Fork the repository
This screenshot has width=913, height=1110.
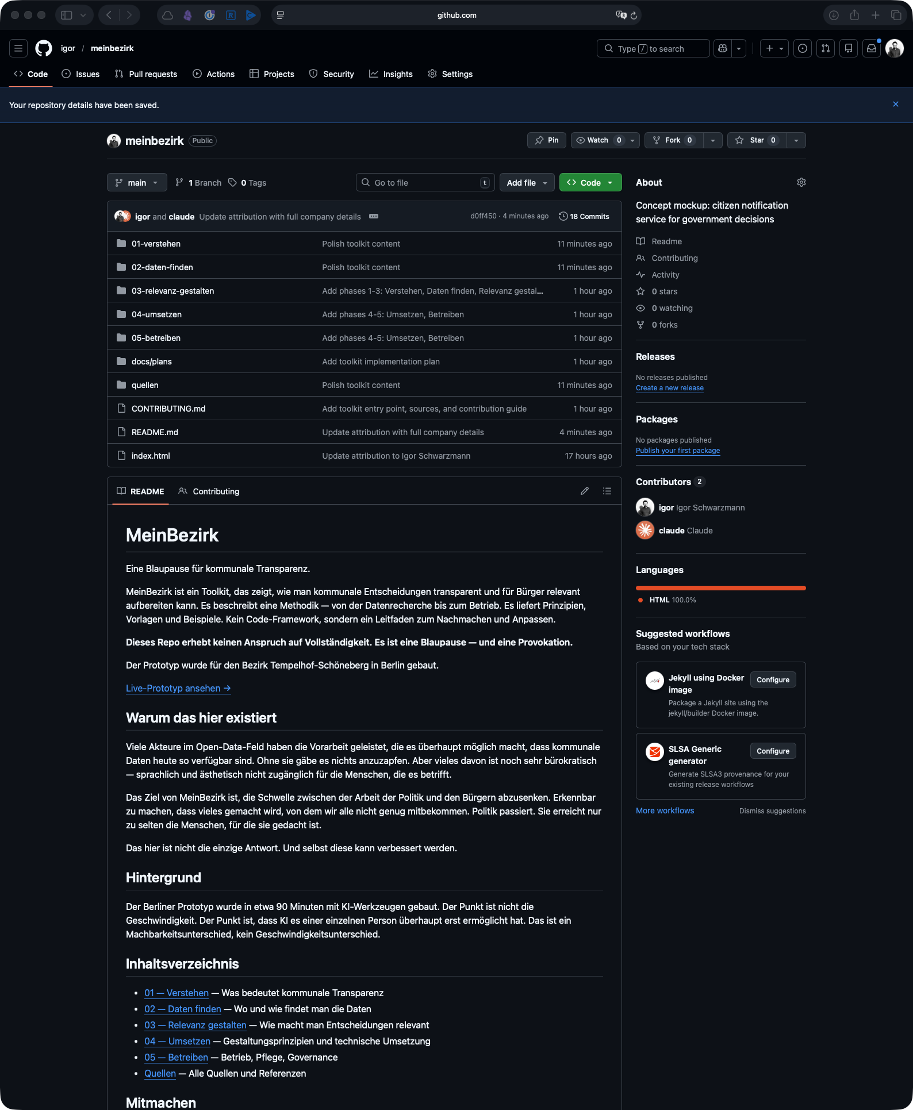point(674,140)
